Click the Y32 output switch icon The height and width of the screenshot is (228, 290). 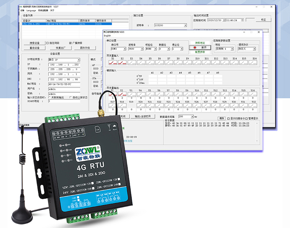click(x=253, y=106)
